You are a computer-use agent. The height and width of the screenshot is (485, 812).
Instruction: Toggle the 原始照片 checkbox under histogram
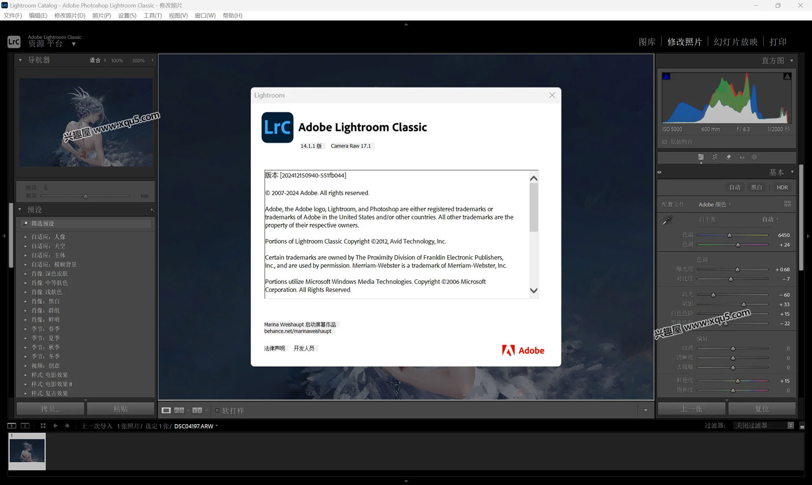(x=665, y=142)
